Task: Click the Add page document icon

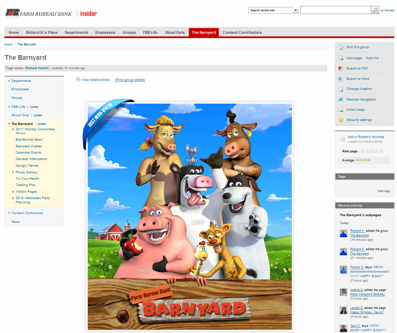Action: click(x=341, y=58)
